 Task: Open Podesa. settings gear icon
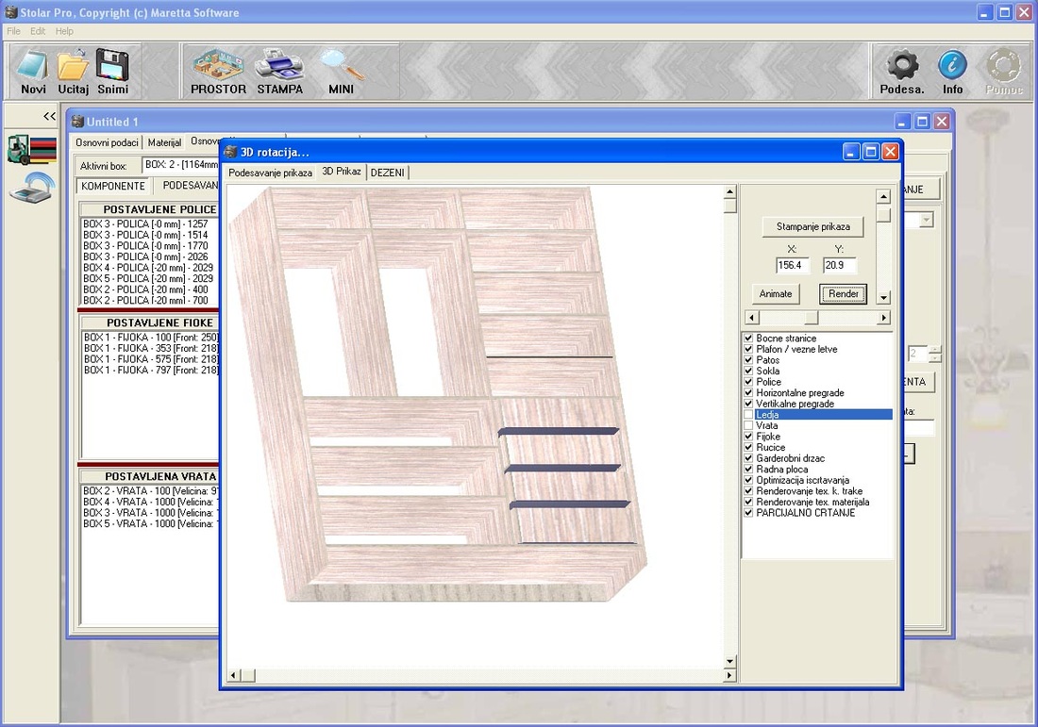(902, 68)
